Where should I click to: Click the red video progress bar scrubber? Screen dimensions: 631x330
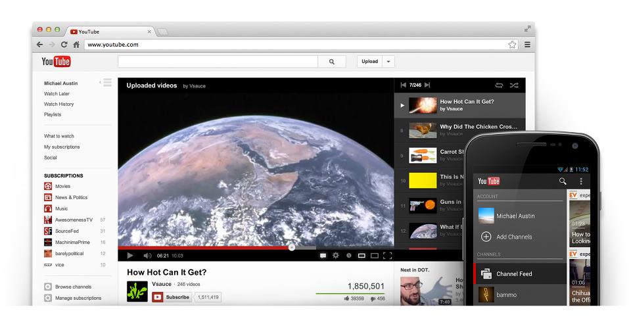(x=292, y=247)
